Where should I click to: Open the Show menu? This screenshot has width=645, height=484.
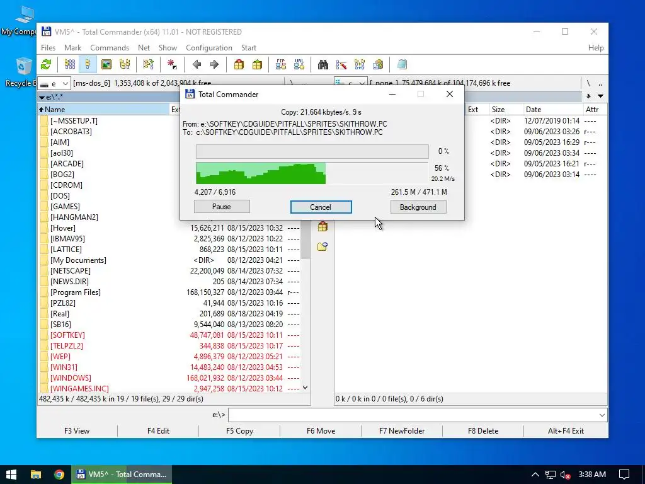click(168, 48)
